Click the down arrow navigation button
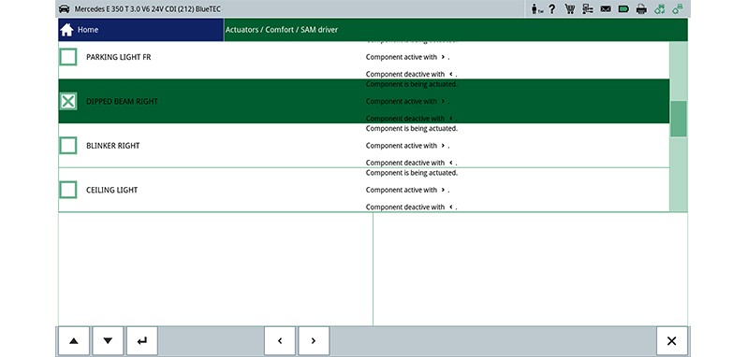747x357 pixels. [x=108, y=341]
